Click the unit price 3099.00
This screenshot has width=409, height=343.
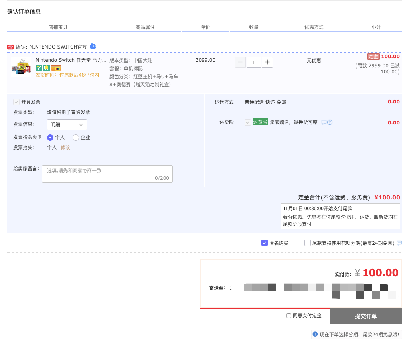(x=205, y=60)
